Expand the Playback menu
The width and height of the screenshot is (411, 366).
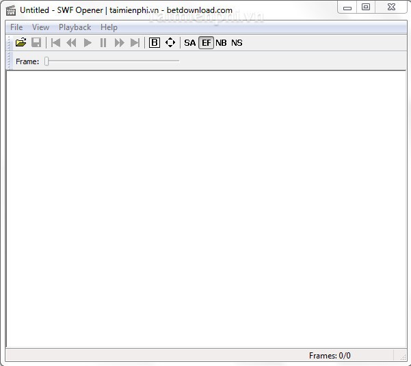pos(75,27)
